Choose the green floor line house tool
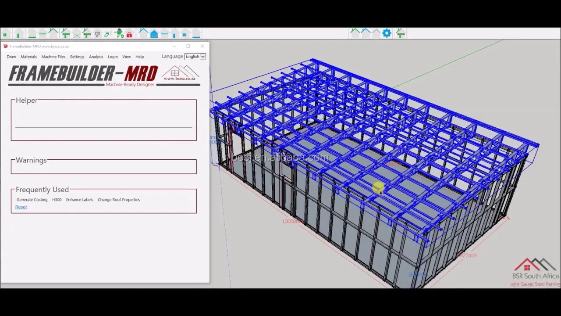The image size is (561, 316). tap(32, 33)
